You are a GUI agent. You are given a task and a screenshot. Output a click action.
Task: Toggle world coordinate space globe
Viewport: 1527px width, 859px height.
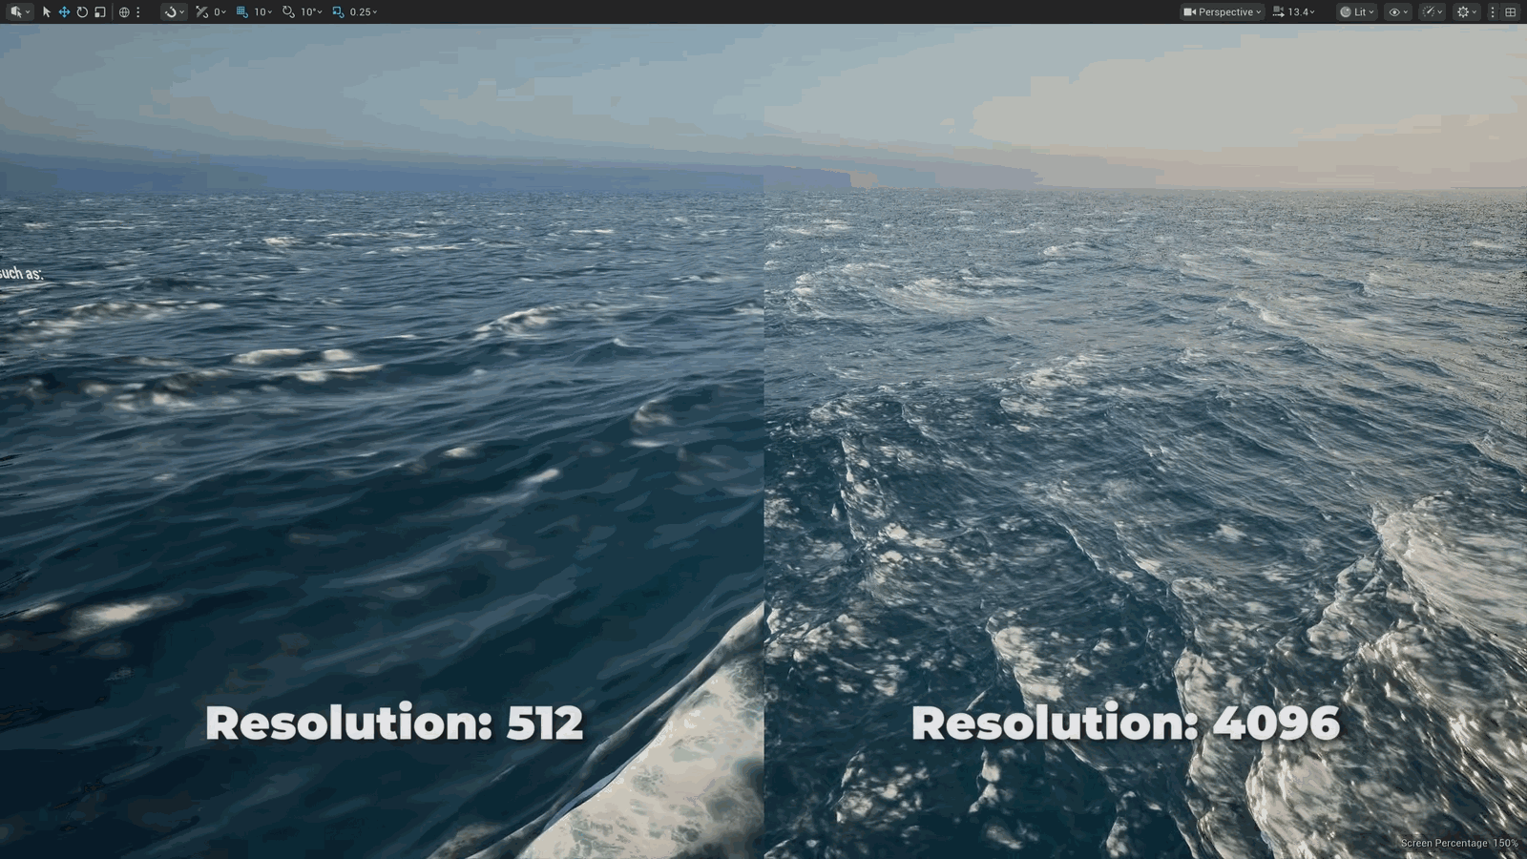pos(124,11)
